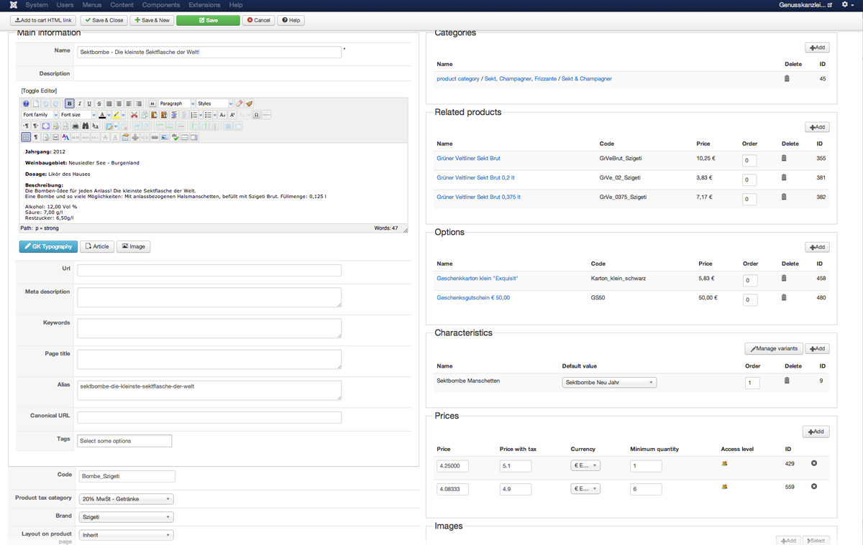The width and height of the screenshot is (863, 545).
Task: Click the yellow highlight color swatch
Action: click(116, 115)
